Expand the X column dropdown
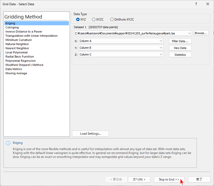Viewport: 214px width, 186px height. click(x=161, y=41)
